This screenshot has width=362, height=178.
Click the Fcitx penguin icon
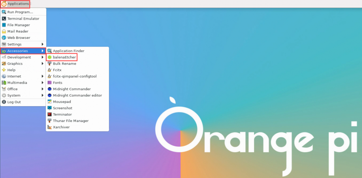click(x=50, y=70)
